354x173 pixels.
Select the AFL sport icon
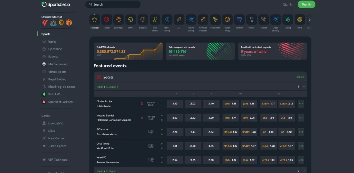(x=179, y=20)
